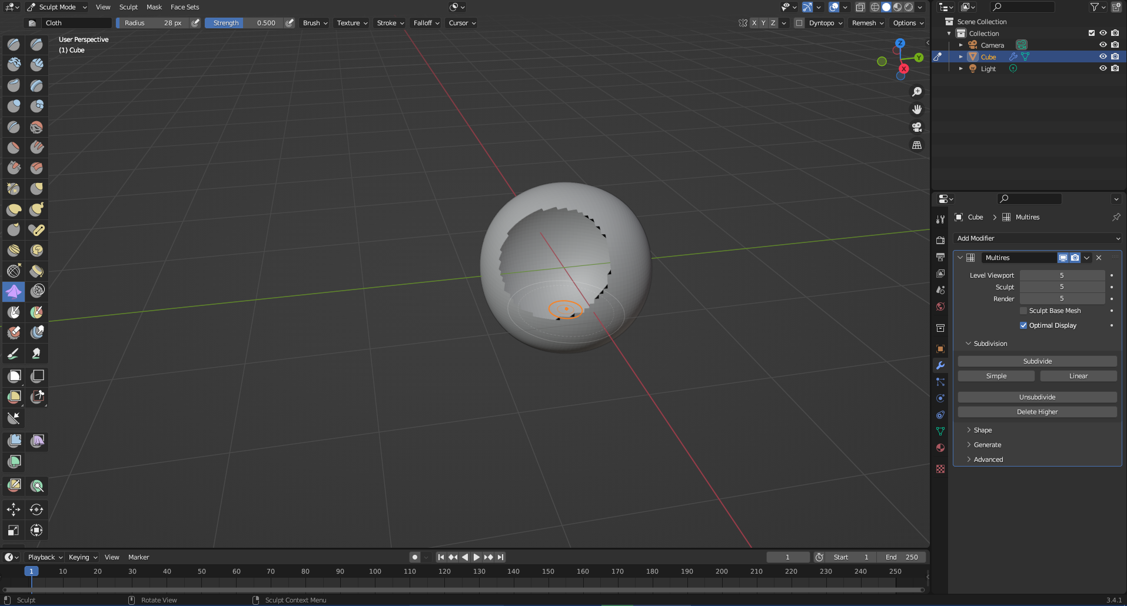The image size is (1127, 606).
Task: Click the Linear subdivision button
Action: click(x=1078, y=376)
